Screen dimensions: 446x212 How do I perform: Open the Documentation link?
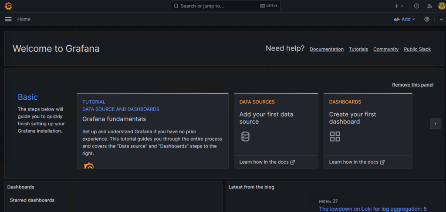327,49
